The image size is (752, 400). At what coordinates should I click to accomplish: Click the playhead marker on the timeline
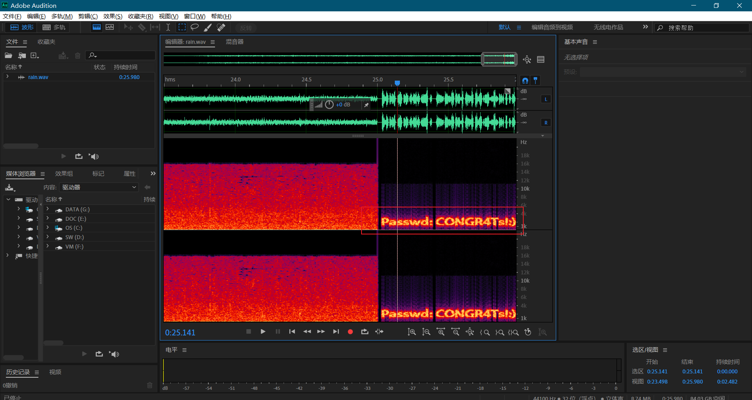(x=397, y=83)
